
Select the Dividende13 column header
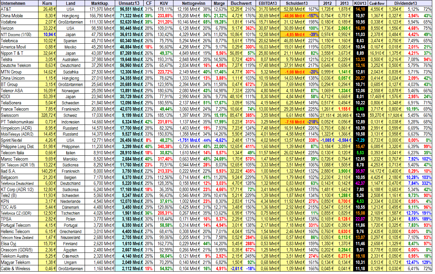[410, 3]
